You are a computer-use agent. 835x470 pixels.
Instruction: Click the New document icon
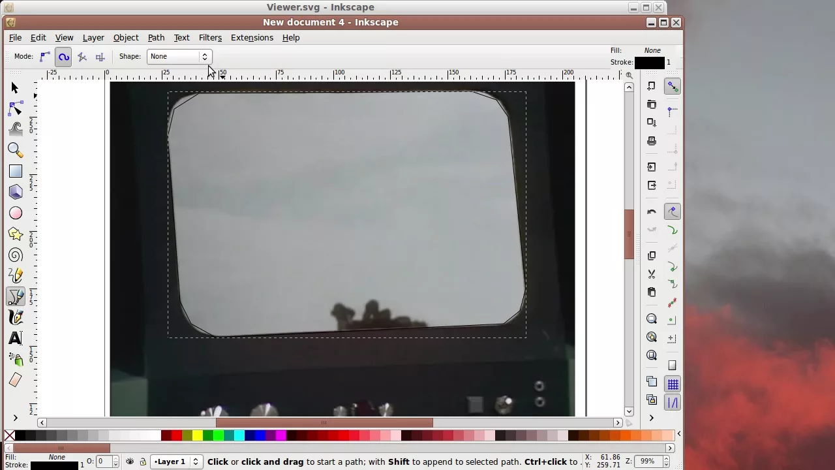(652, 86)
